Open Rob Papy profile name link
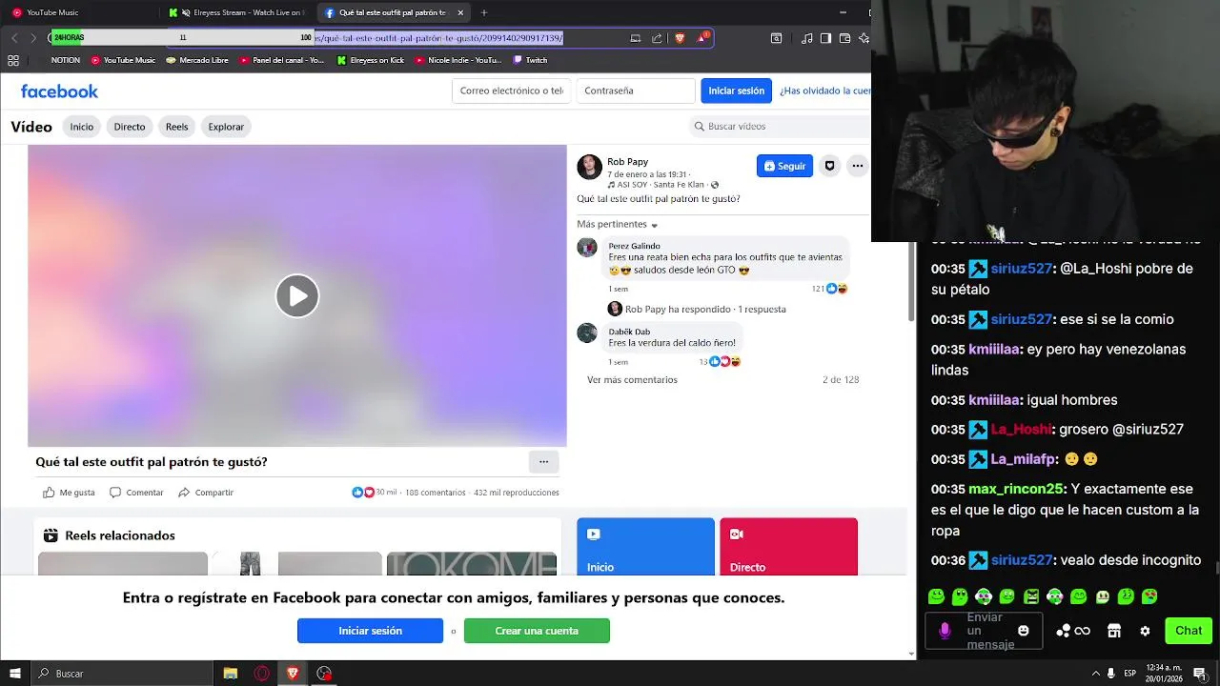This screenshot has height=686, width=1220. tap(627, 162)
